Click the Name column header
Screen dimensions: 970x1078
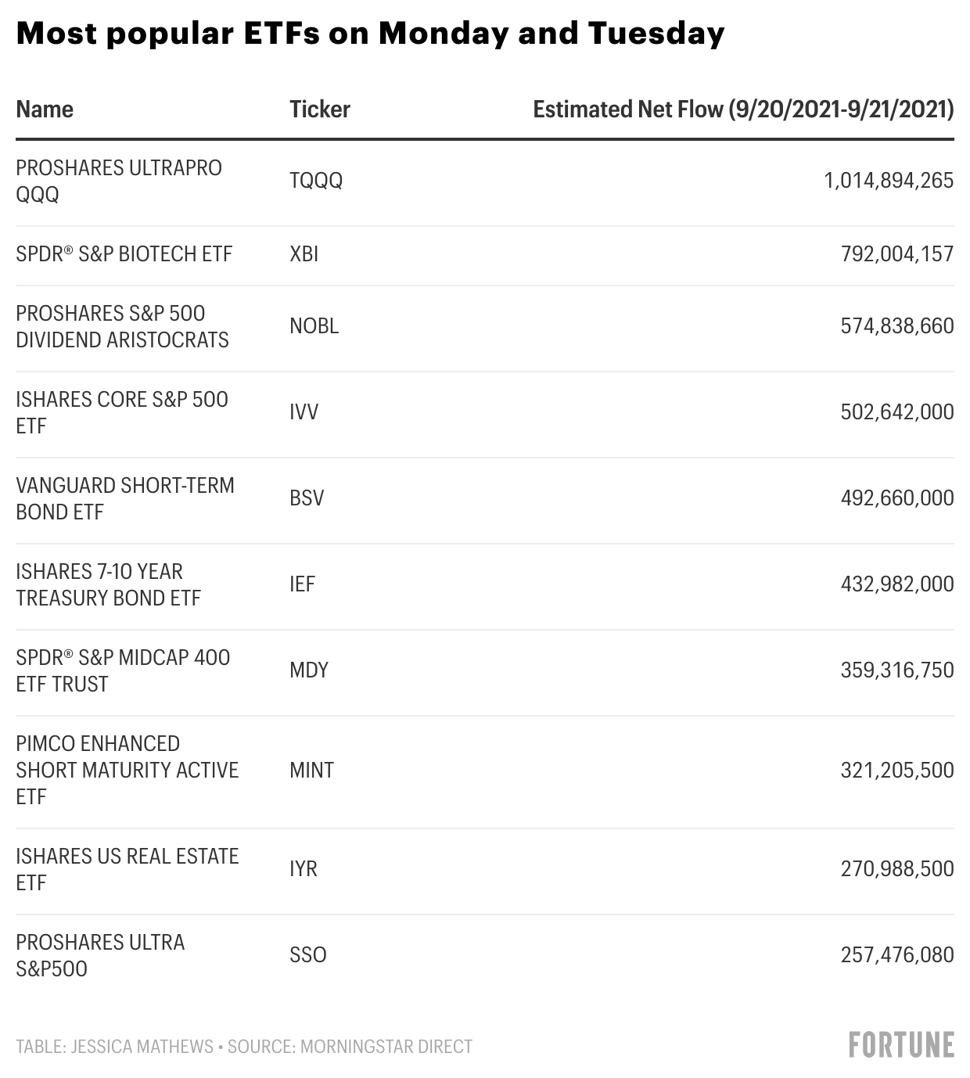pos(45,110)
